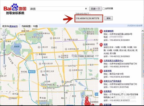The height and width of the screenshot is (106, 144).
Task: Click the 当前层级:13级 level label
Action: point(30,26)
